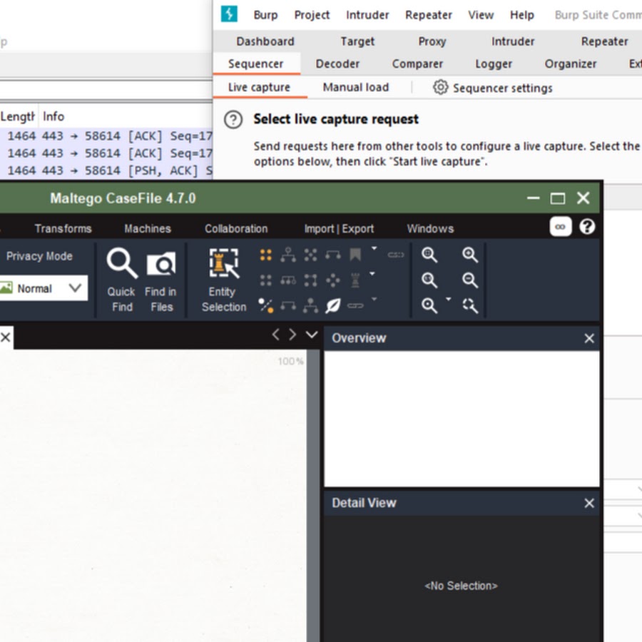Click the 1:1 actual-size zoom magnifier
Image resolution: width=642 pixels, height=642 pixels.
[429, 280]
